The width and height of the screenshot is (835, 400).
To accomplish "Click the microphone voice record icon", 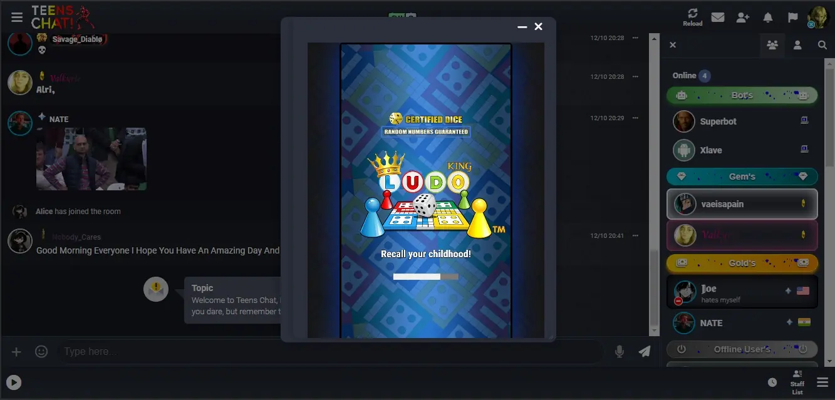I will pos(620,352).
